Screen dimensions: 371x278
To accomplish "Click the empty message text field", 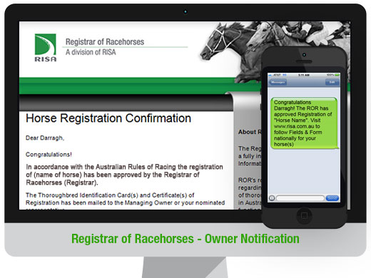I will point(300,198).
